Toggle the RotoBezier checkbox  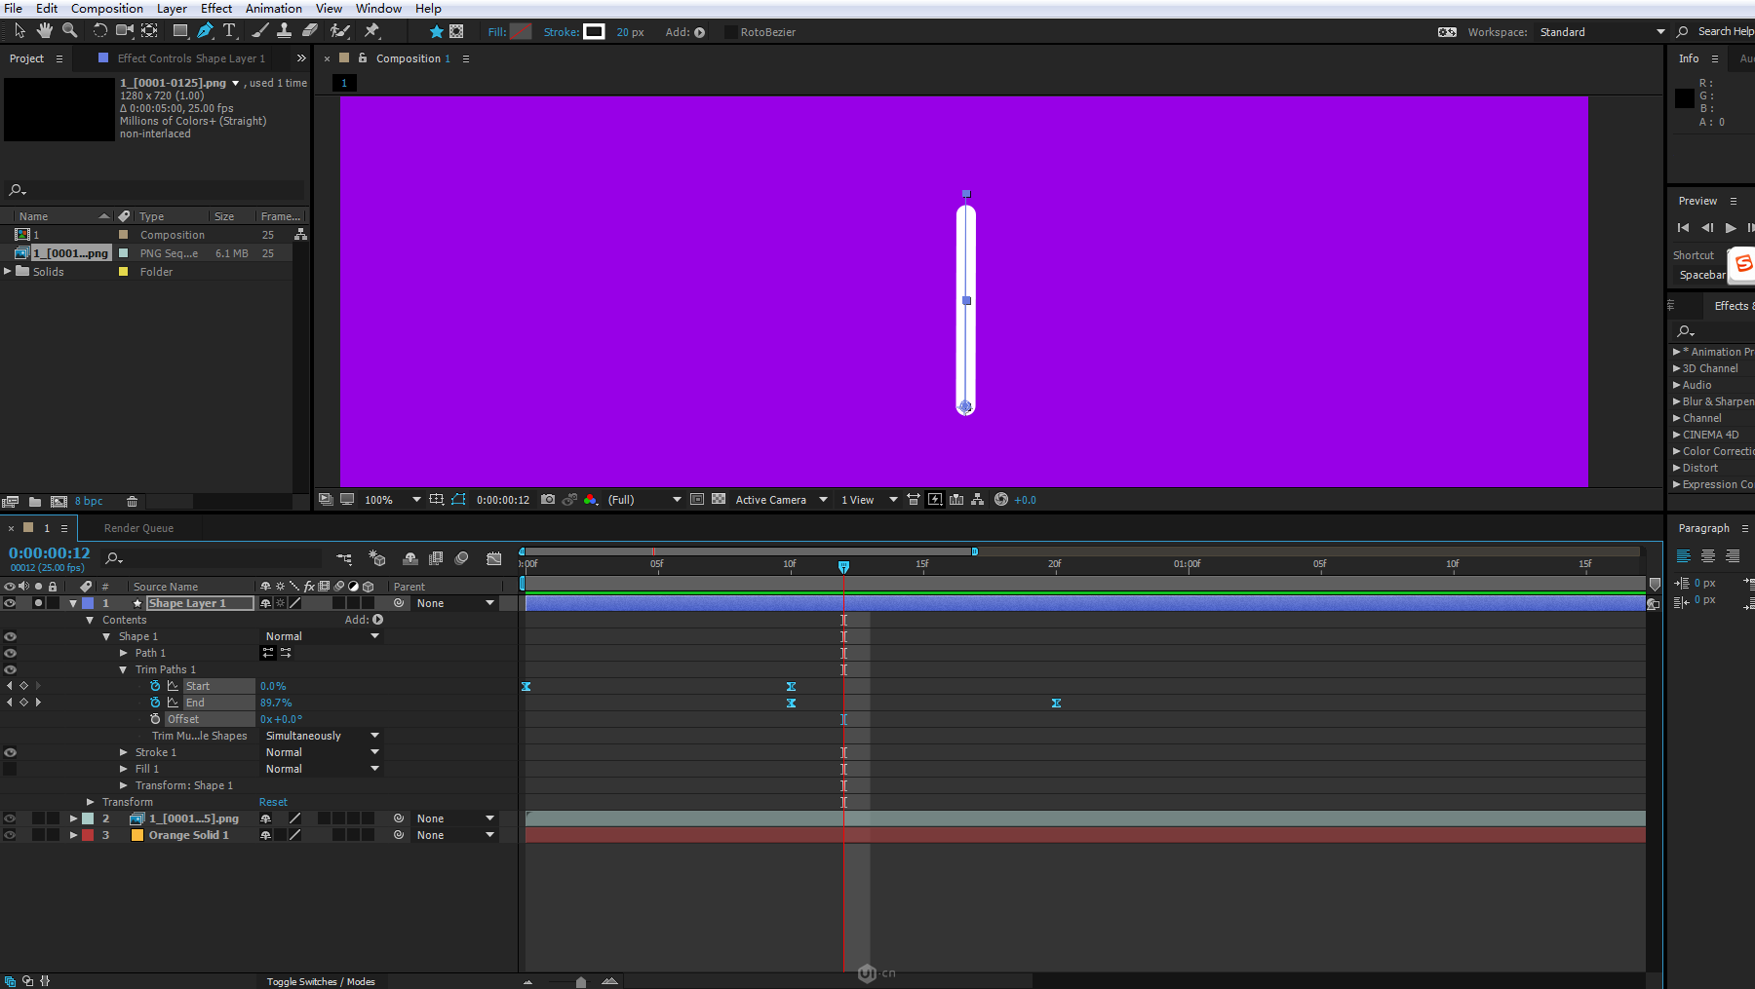pyautogui.click(x=730, y=32)
